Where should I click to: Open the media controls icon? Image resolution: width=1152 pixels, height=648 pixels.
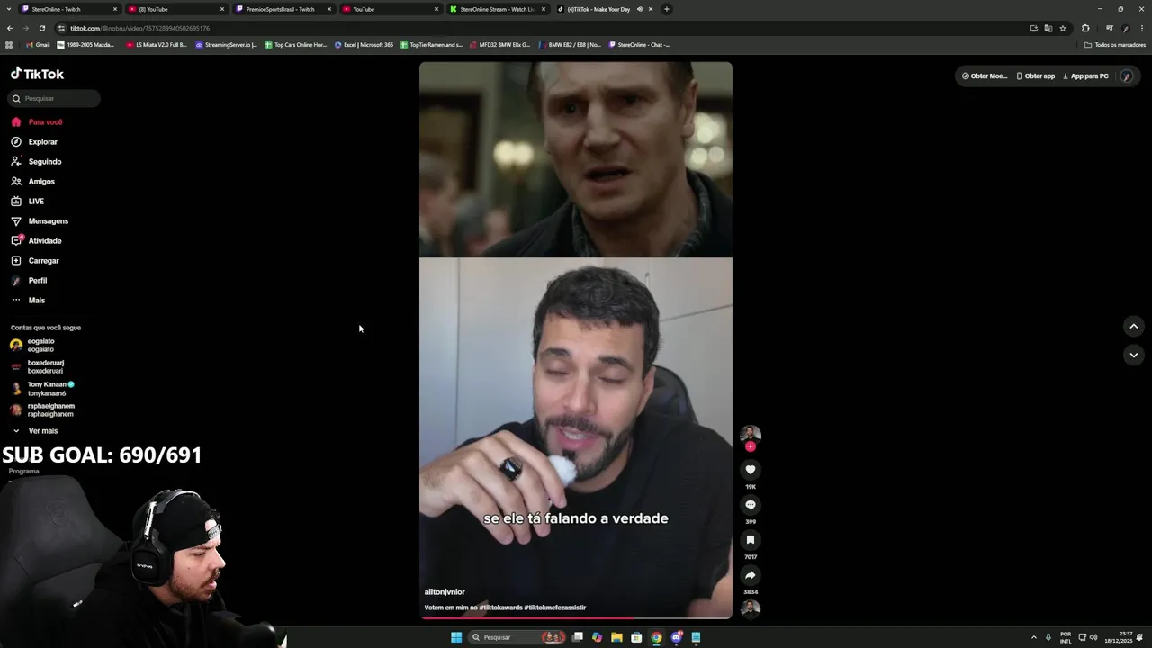1109,28
